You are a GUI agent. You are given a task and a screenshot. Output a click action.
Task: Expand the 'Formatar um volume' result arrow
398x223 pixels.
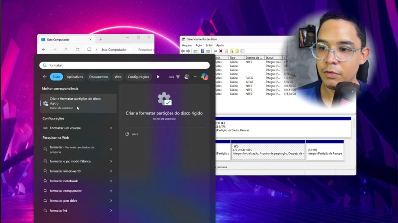pyautogui.click(x=111, y=128)
